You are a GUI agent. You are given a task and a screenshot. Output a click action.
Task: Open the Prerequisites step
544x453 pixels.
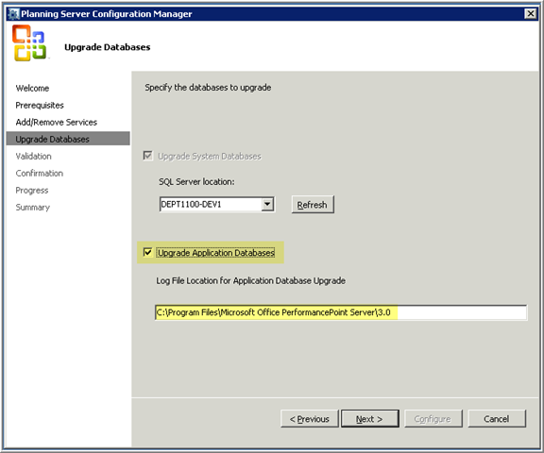[40, 105]
